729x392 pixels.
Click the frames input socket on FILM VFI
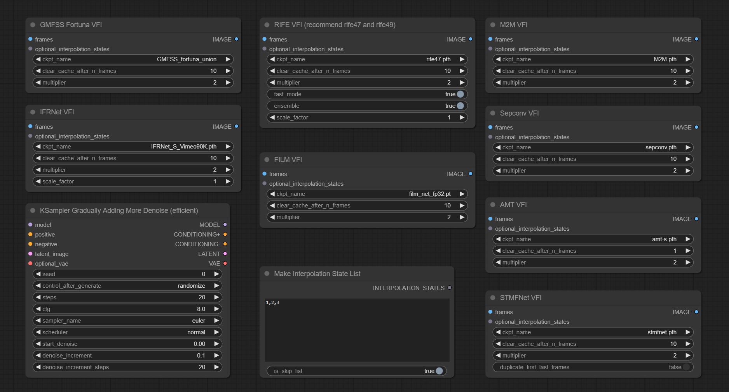(265, 174)
